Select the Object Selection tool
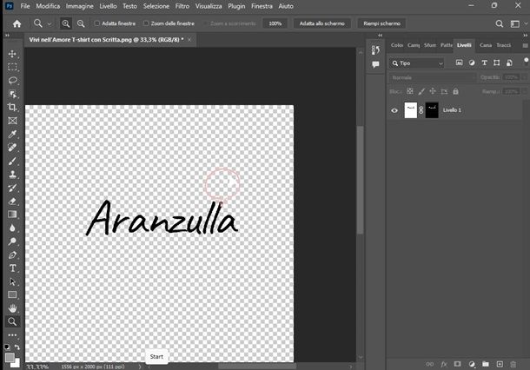Screen dimensions: 530x370 click(x=12, y=94)
